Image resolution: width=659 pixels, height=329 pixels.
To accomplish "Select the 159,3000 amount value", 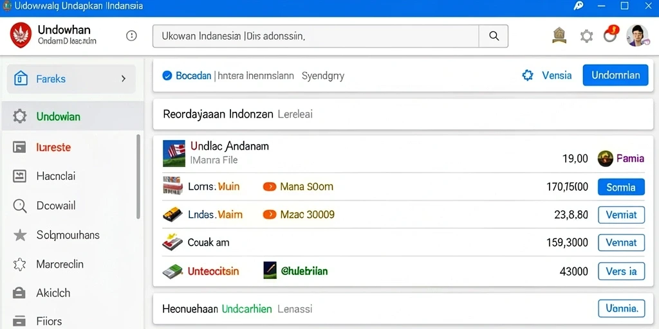I will pos(567,242).
